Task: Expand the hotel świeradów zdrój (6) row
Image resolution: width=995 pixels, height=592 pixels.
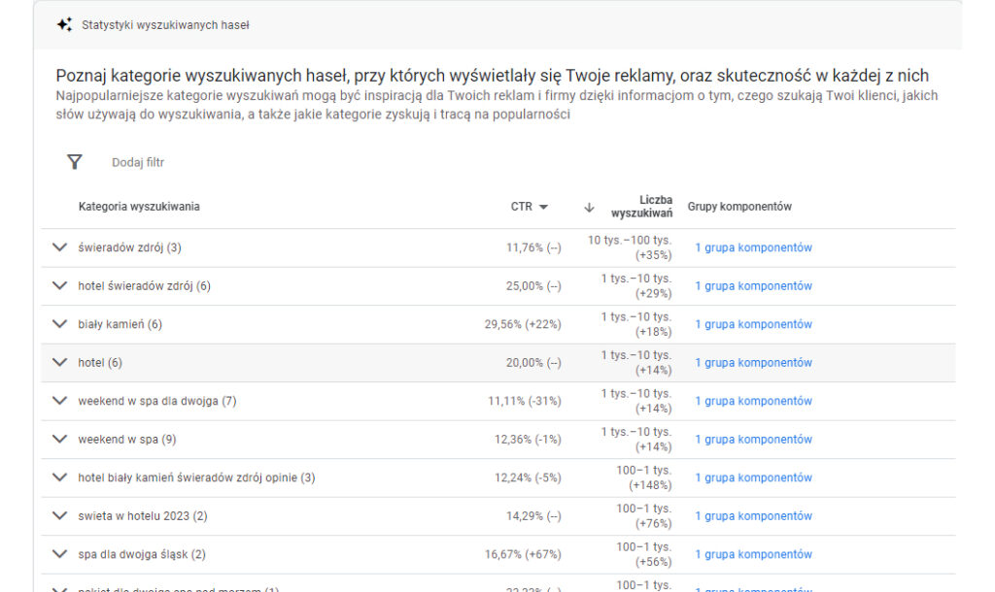Action: 59,286
